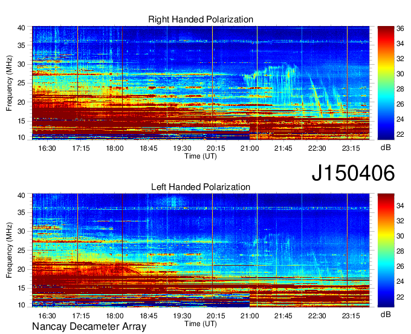Viewport: 411px width, 334px height.
Task: Click the right-handed plot's color scale bar
Action: (386, 83)
